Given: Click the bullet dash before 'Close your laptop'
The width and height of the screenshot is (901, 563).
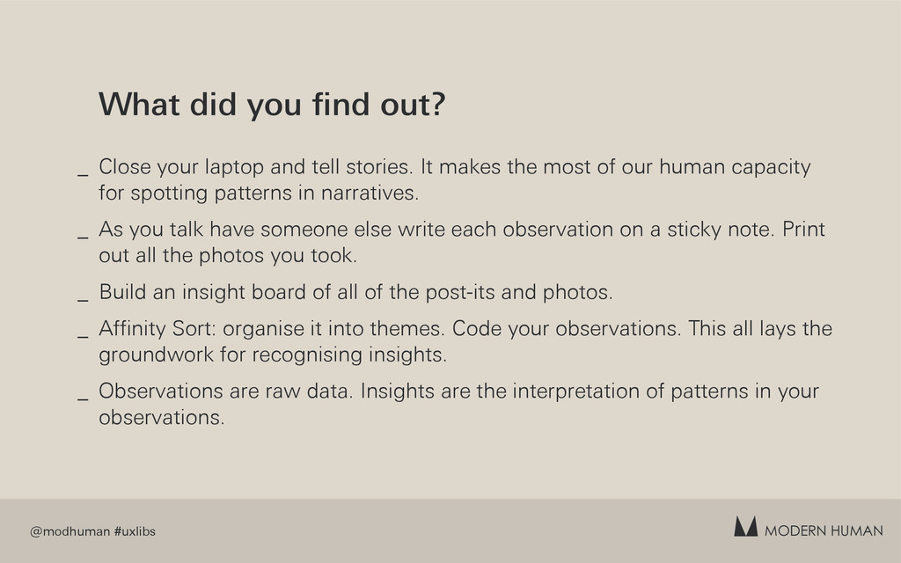Looking at the screenshot, I should [x=83, y=174].
